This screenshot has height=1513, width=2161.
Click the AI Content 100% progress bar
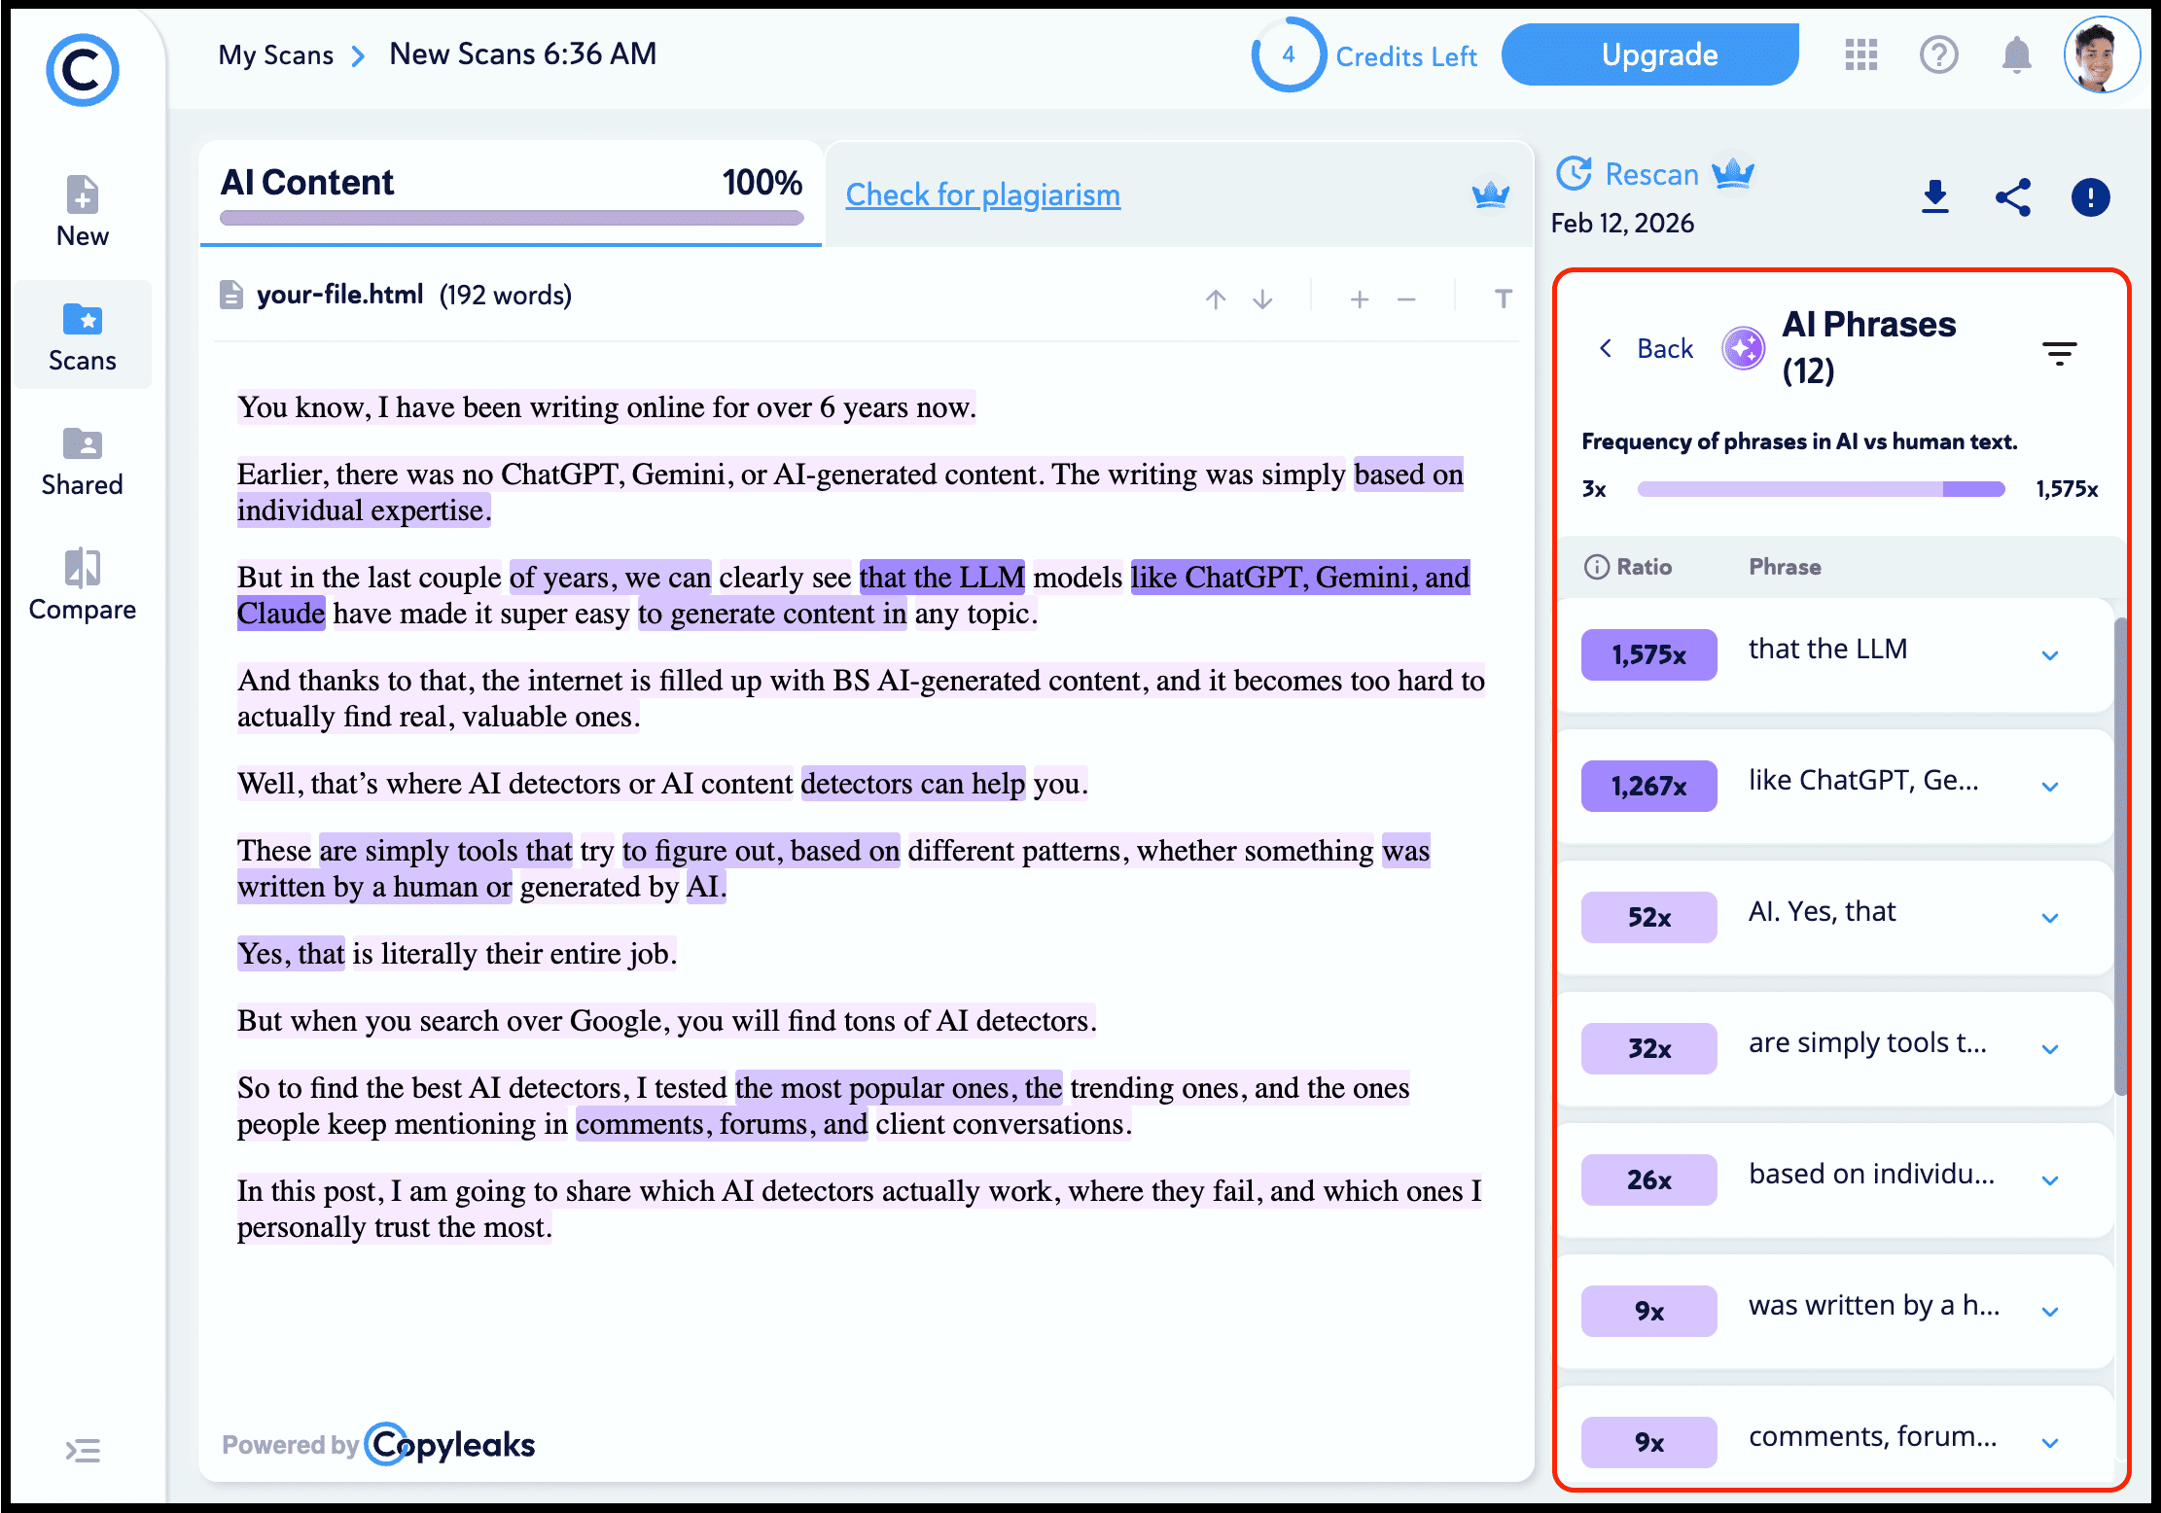512,218
